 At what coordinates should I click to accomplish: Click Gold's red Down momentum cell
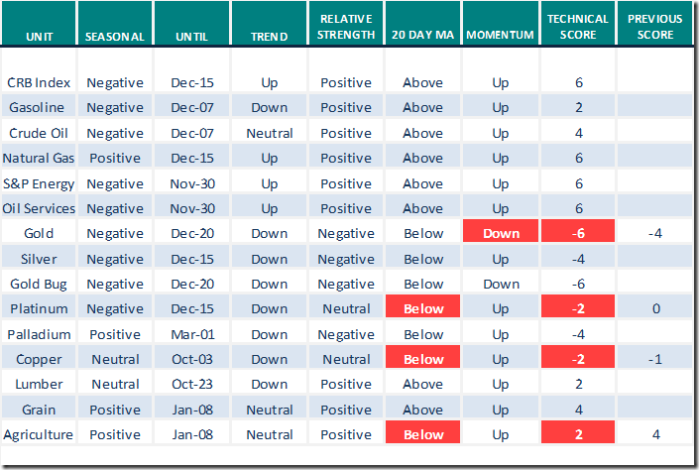point(501,234)
